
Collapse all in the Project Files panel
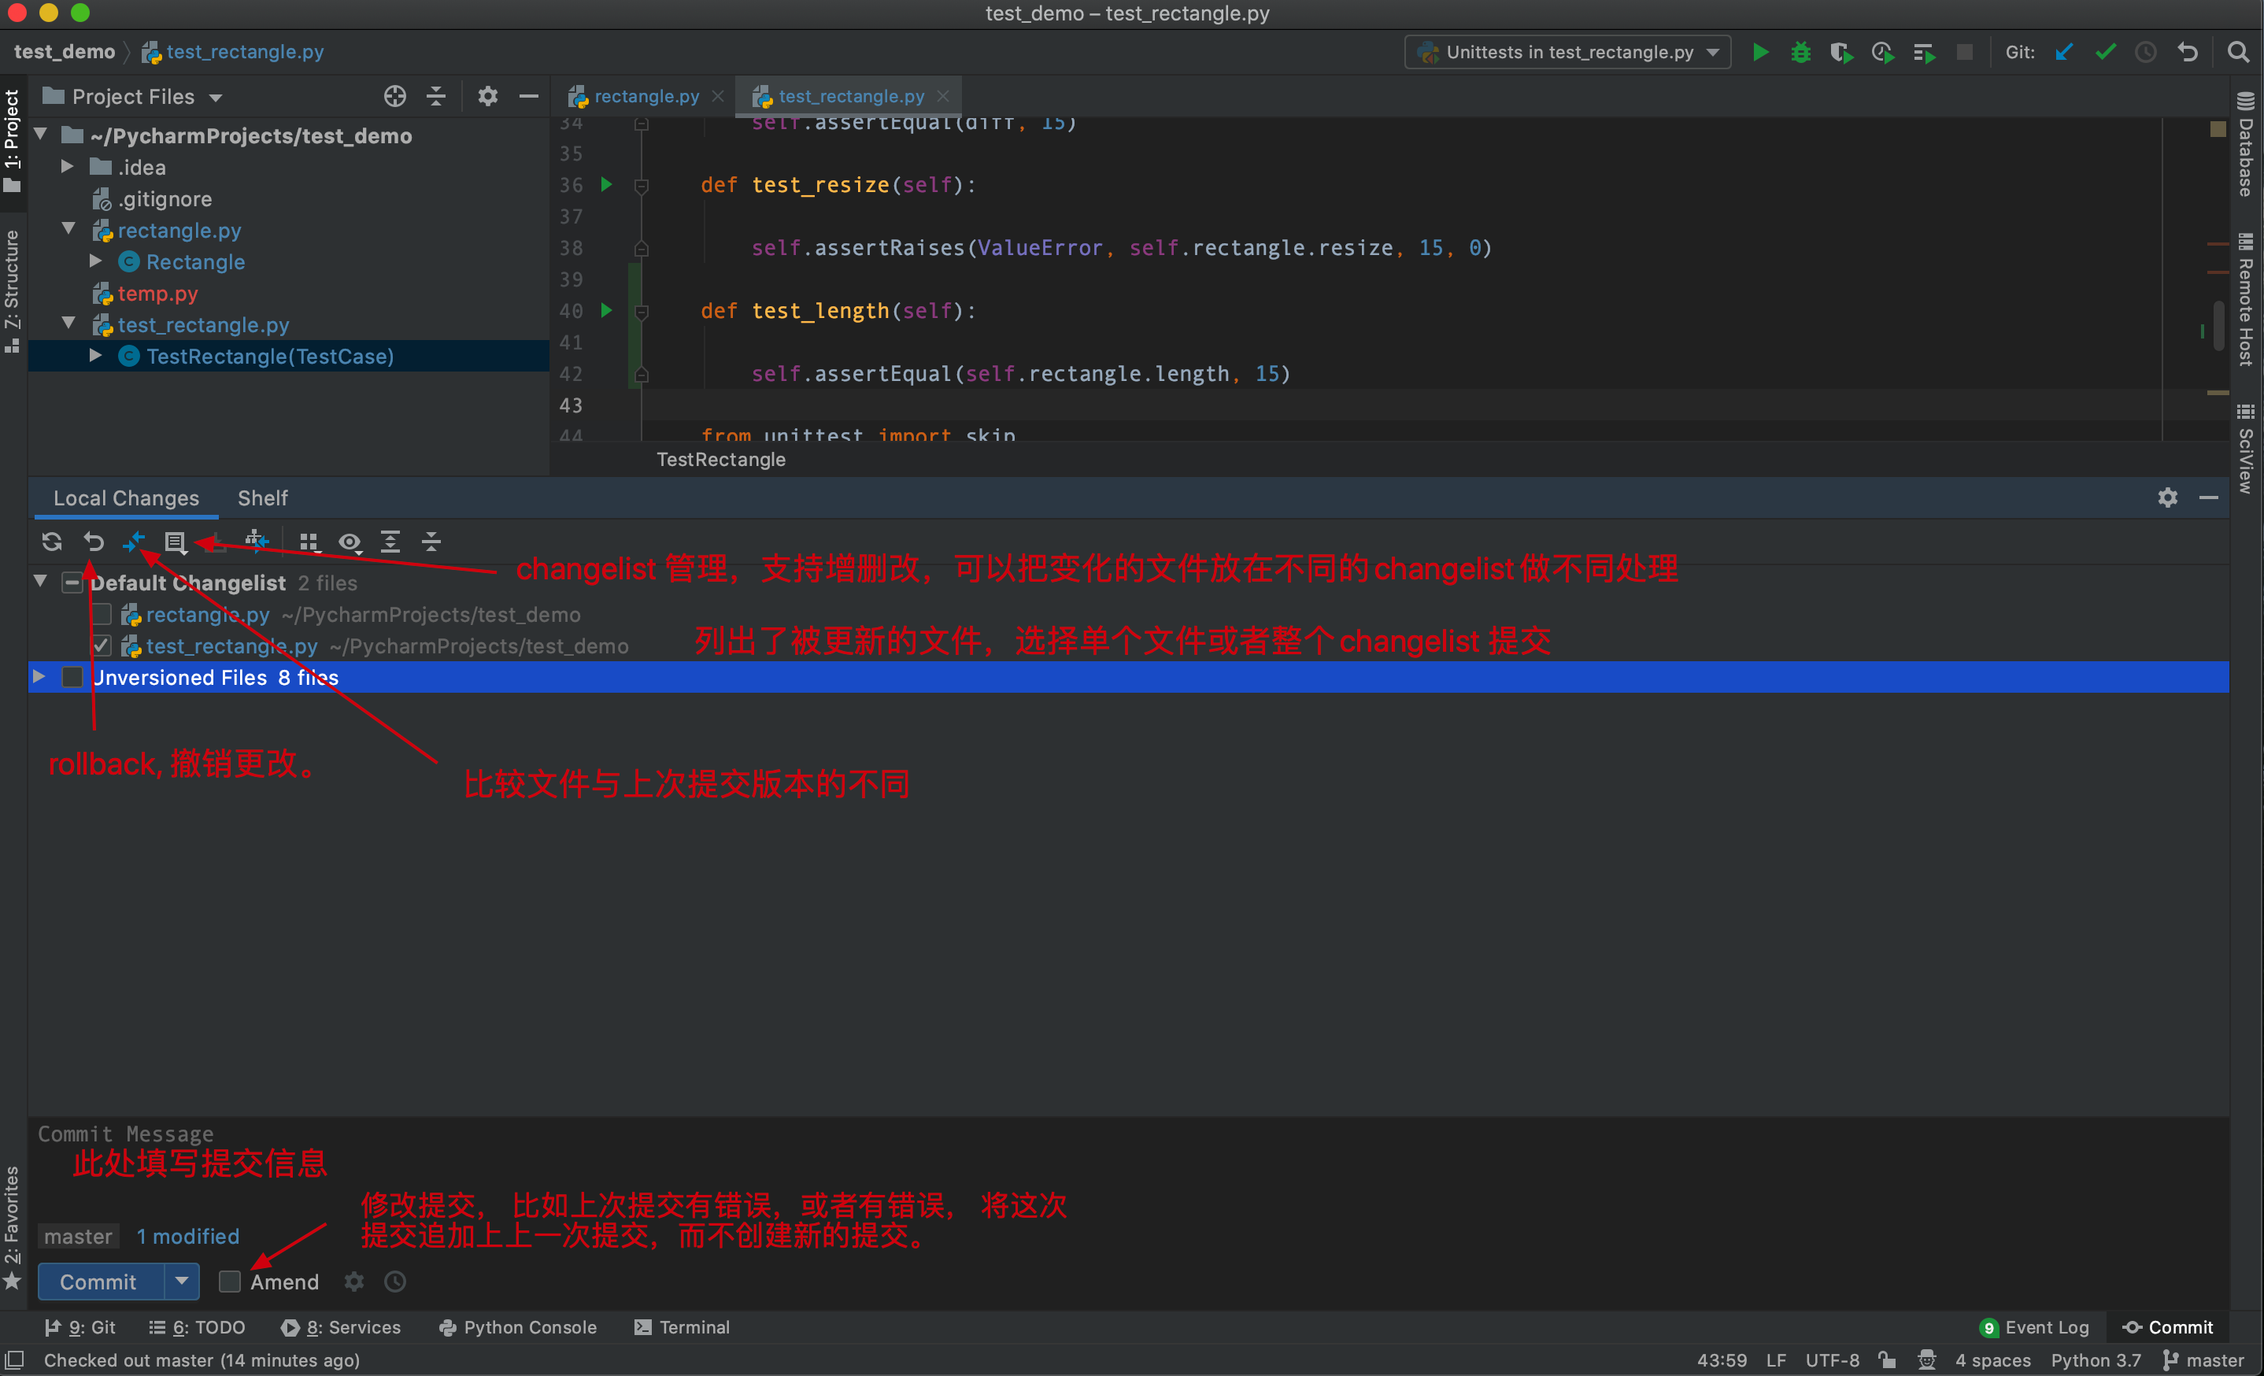pos(435,97)
